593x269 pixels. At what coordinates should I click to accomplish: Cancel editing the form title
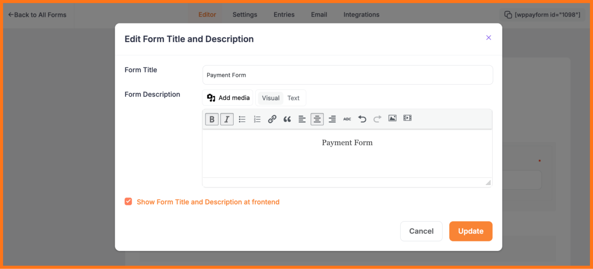pos(421,231)
